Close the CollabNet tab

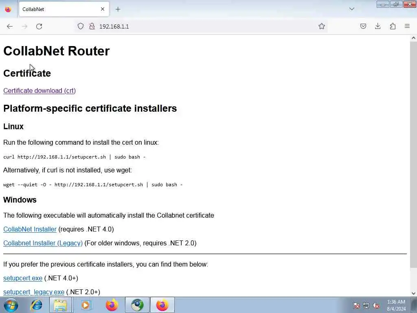click(x=102, y=9)
